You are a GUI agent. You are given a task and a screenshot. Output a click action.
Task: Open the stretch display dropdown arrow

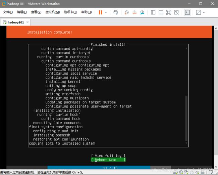click(x=204, y=12)
